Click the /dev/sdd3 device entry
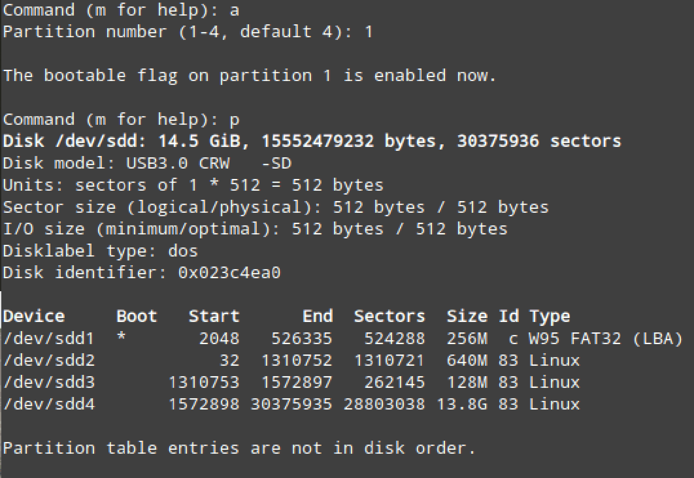The width and height of the screenshot is (694, 478). pos(49,383)
